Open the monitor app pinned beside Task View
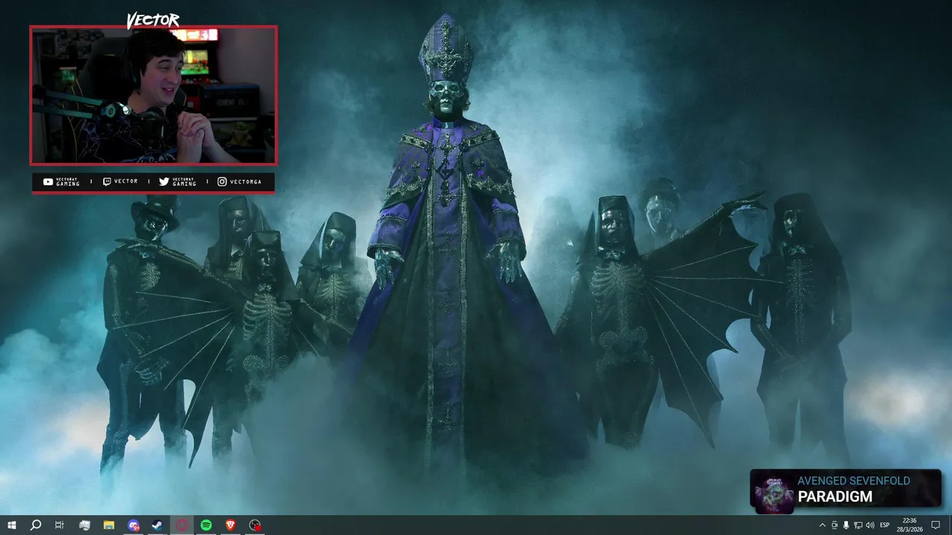Viewport: 952px width, 535px height. click(85, 525)
